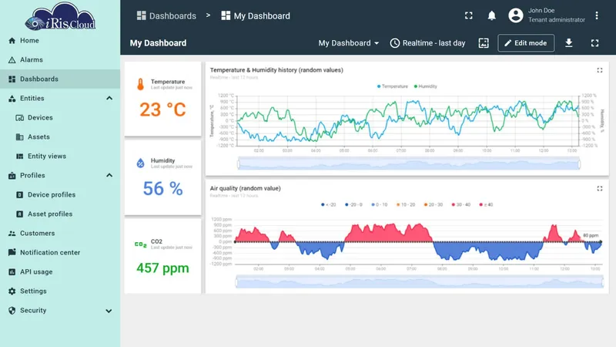
Task: Open Assets under Entities
Action: (x=60, y=137)
